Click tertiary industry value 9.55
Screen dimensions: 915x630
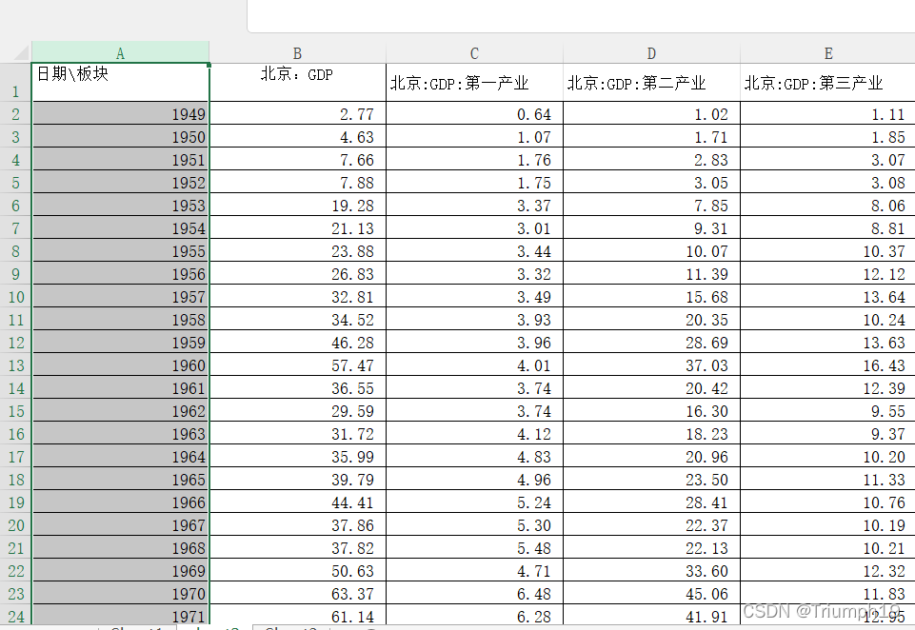click(828, 411)
